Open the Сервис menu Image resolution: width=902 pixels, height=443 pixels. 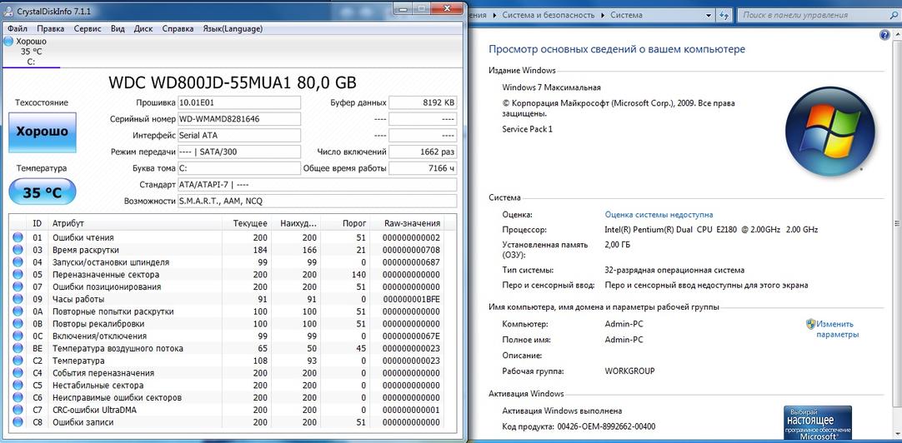[x=88, y=29]
